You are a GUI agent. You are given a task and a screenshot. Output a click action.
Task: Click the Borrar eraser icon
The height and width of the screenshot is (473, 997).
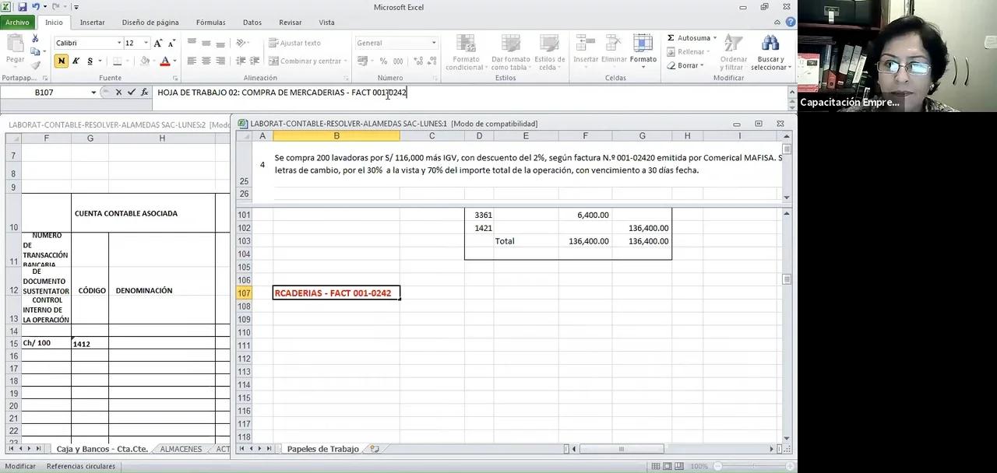(x=671, y=65)
